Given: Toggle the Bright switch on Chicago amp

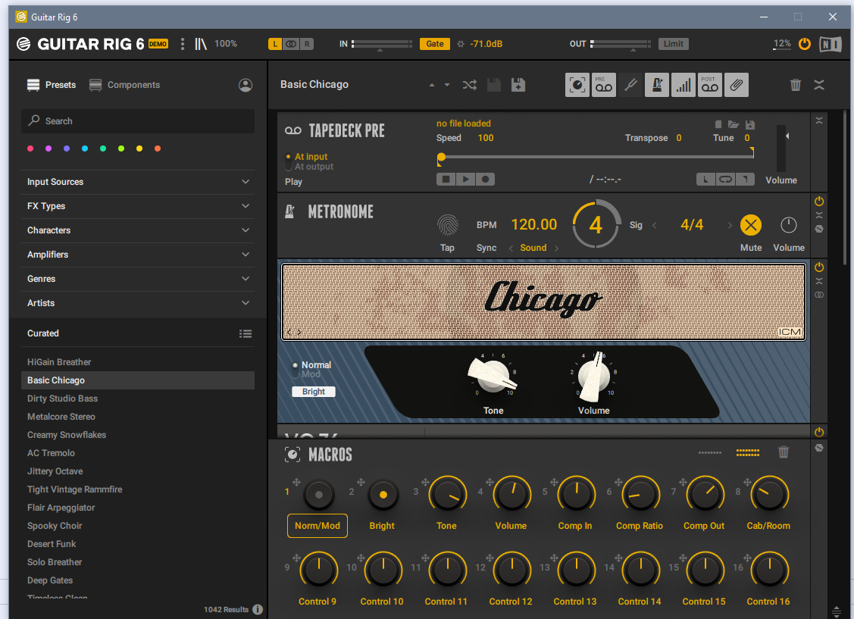Looking at the screenshot, I should click(314, 392).
